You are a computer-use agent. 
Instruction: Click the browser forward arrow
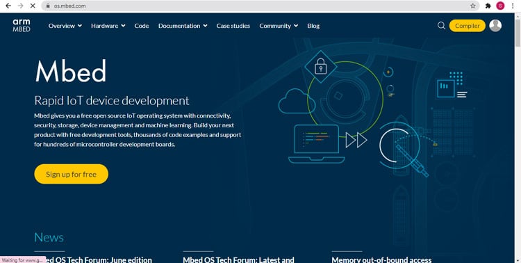click(21, 6)
